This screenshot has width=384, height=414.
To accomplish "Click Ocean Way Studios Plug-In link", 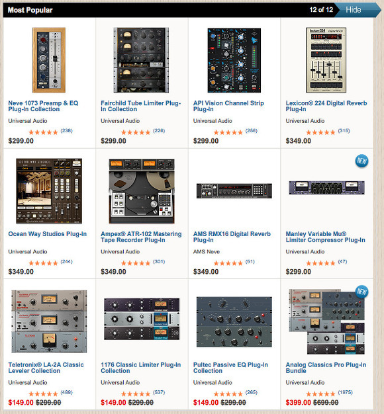I will coord(47,234).
